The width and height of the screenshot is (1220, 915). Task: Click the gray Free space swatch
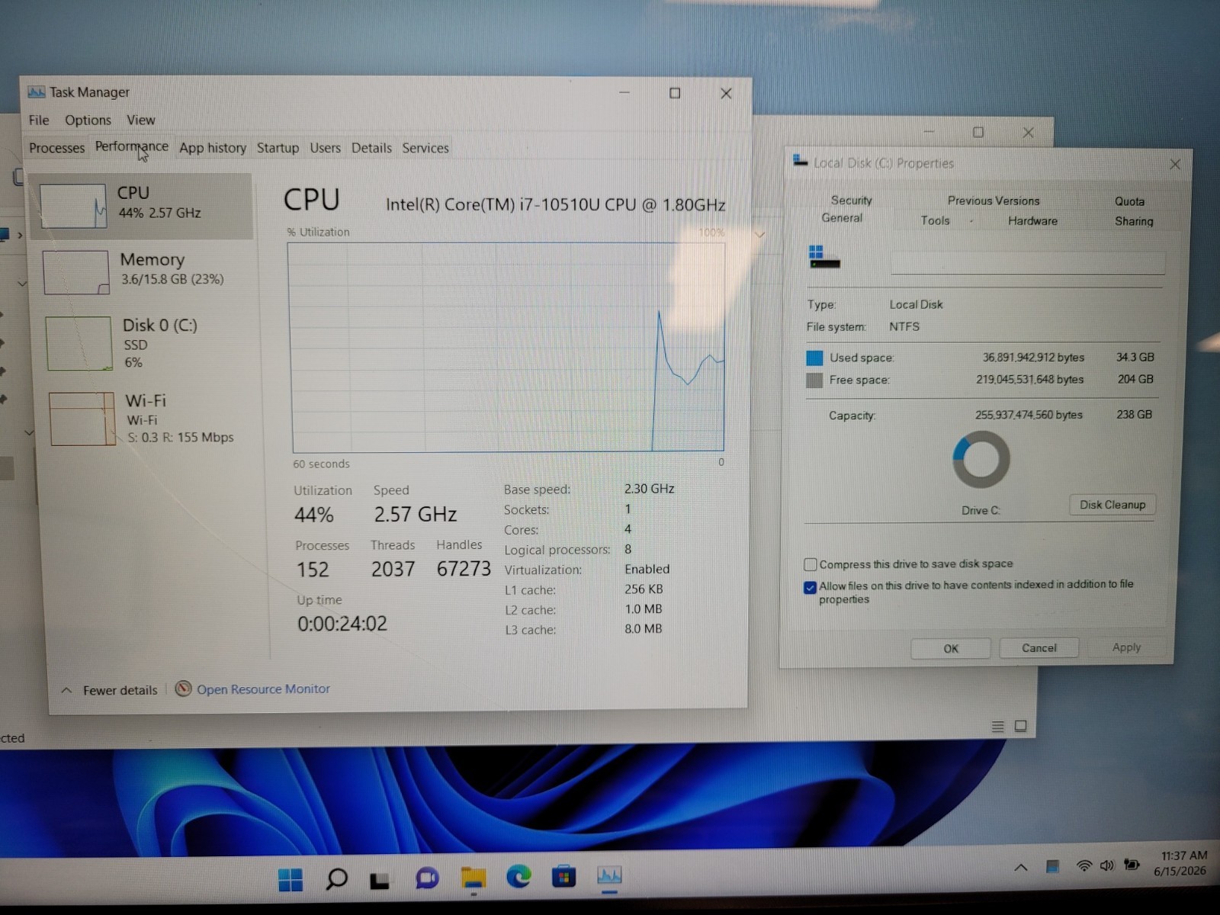(x=814, y=380)
